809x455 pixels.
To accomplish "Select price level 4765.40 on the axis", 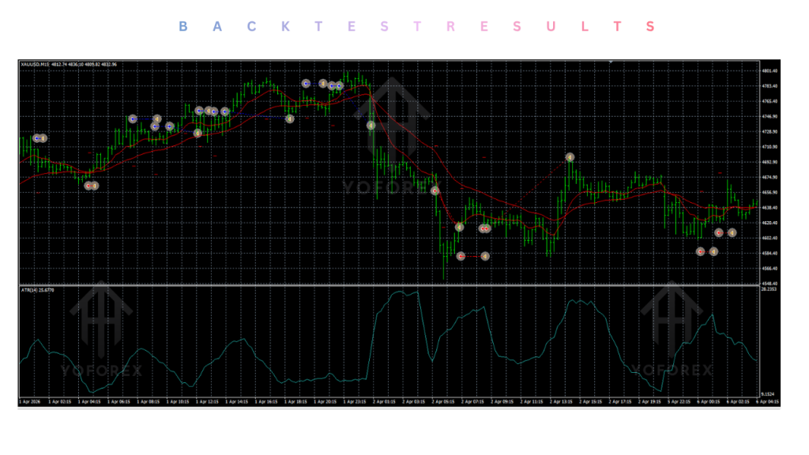I will click(x=769, y=101).
